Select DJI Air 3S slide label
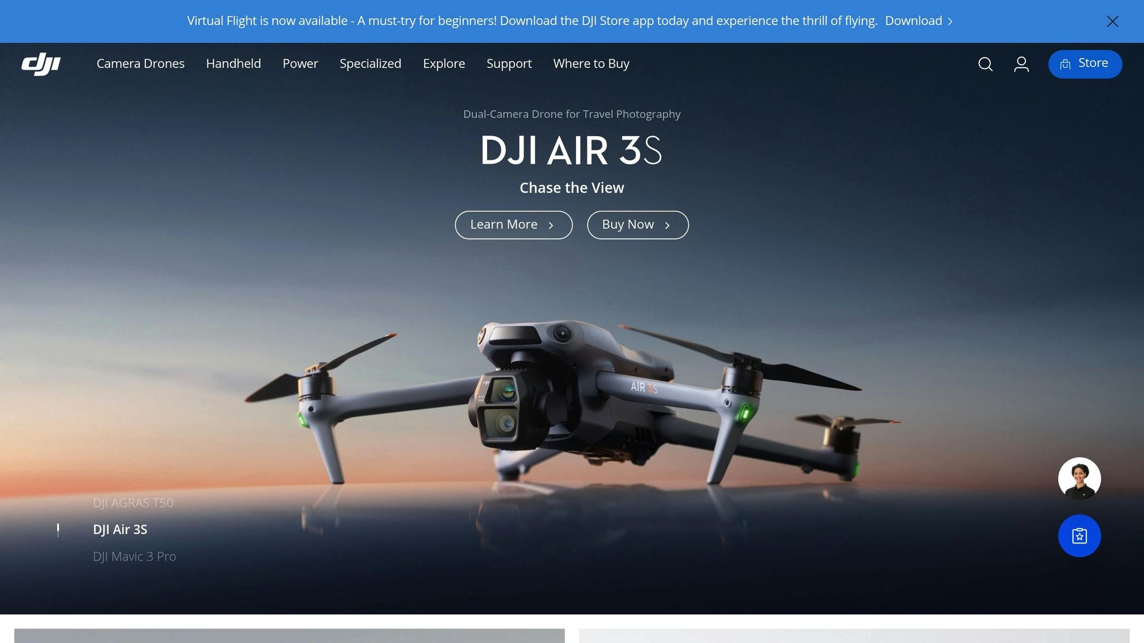Image resolution: width=1144 pixels, height=643 pixels. click(120, 530)
